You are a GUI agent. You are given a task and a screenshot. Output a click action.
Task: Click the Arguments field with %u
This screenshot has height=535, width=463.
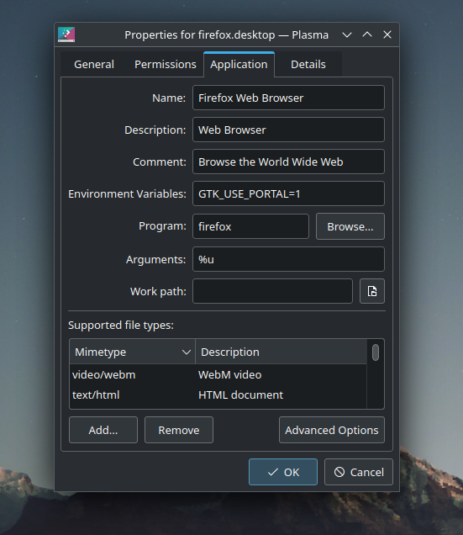(x=288, y=259)
